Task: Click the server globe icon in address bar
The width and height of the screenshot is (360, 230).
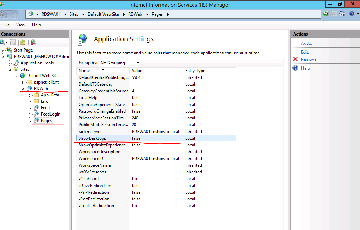Action: point(31,15)
